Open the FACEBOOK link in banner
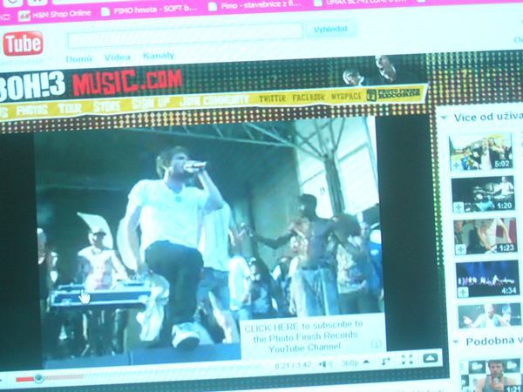Screen dimensions: 523x392 [x=309, y=98]
